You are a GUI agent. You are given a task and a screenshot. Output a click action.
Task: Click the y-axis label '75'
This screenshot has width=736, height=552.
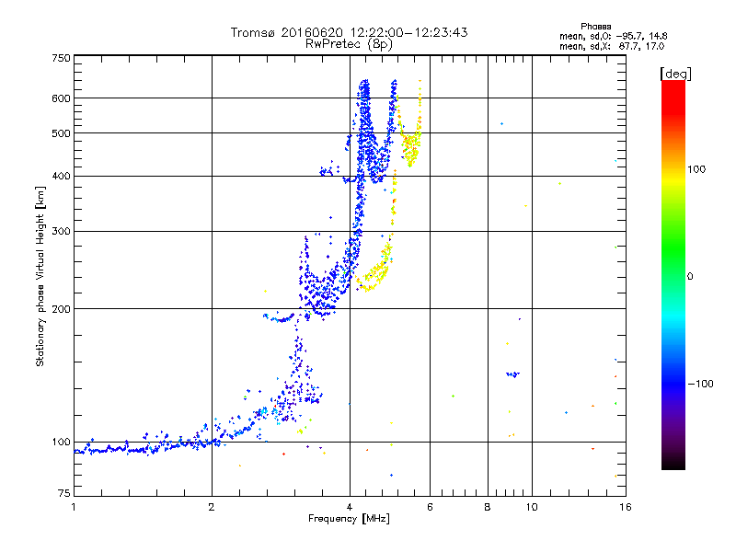tap(64, 493)
